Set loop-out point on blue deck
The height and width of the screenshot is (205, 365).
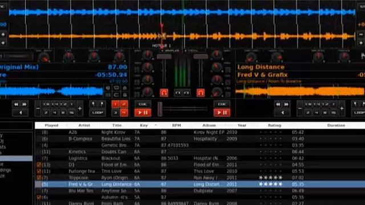click(102, 104)
